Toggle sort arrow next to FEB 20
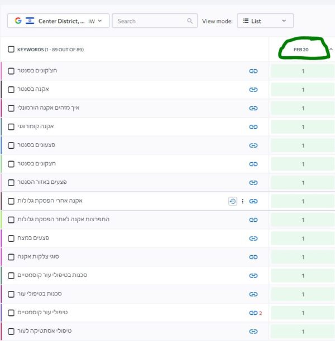The image size is (335, 341). (x=331, y=50)
